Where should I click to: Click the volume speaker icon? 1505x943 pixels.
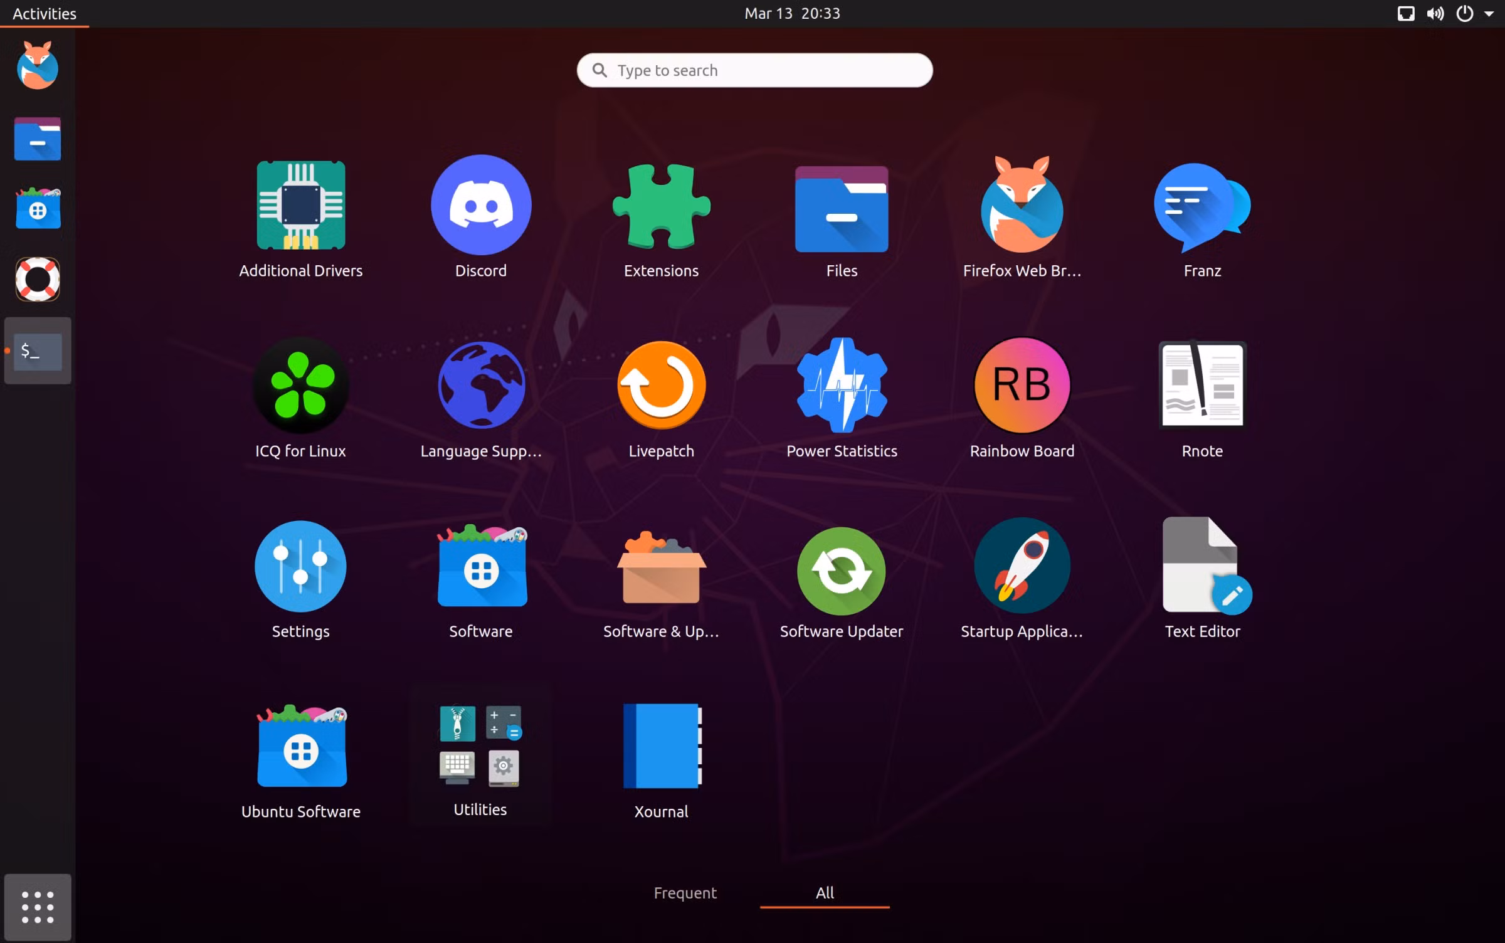point(1435,13)
